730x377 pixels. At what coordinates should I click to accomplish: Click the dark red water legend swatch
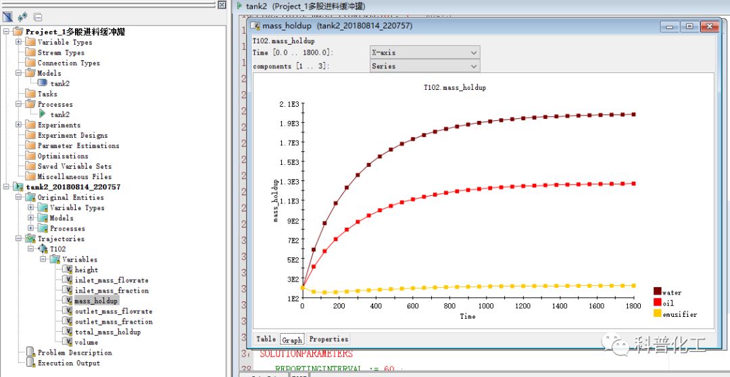pyautogui.click(x=657, y=292)
